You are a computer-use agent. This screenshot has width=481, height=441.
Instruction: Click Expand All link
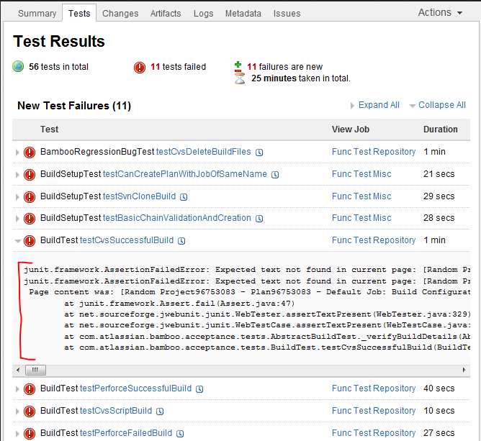[379, 105]
